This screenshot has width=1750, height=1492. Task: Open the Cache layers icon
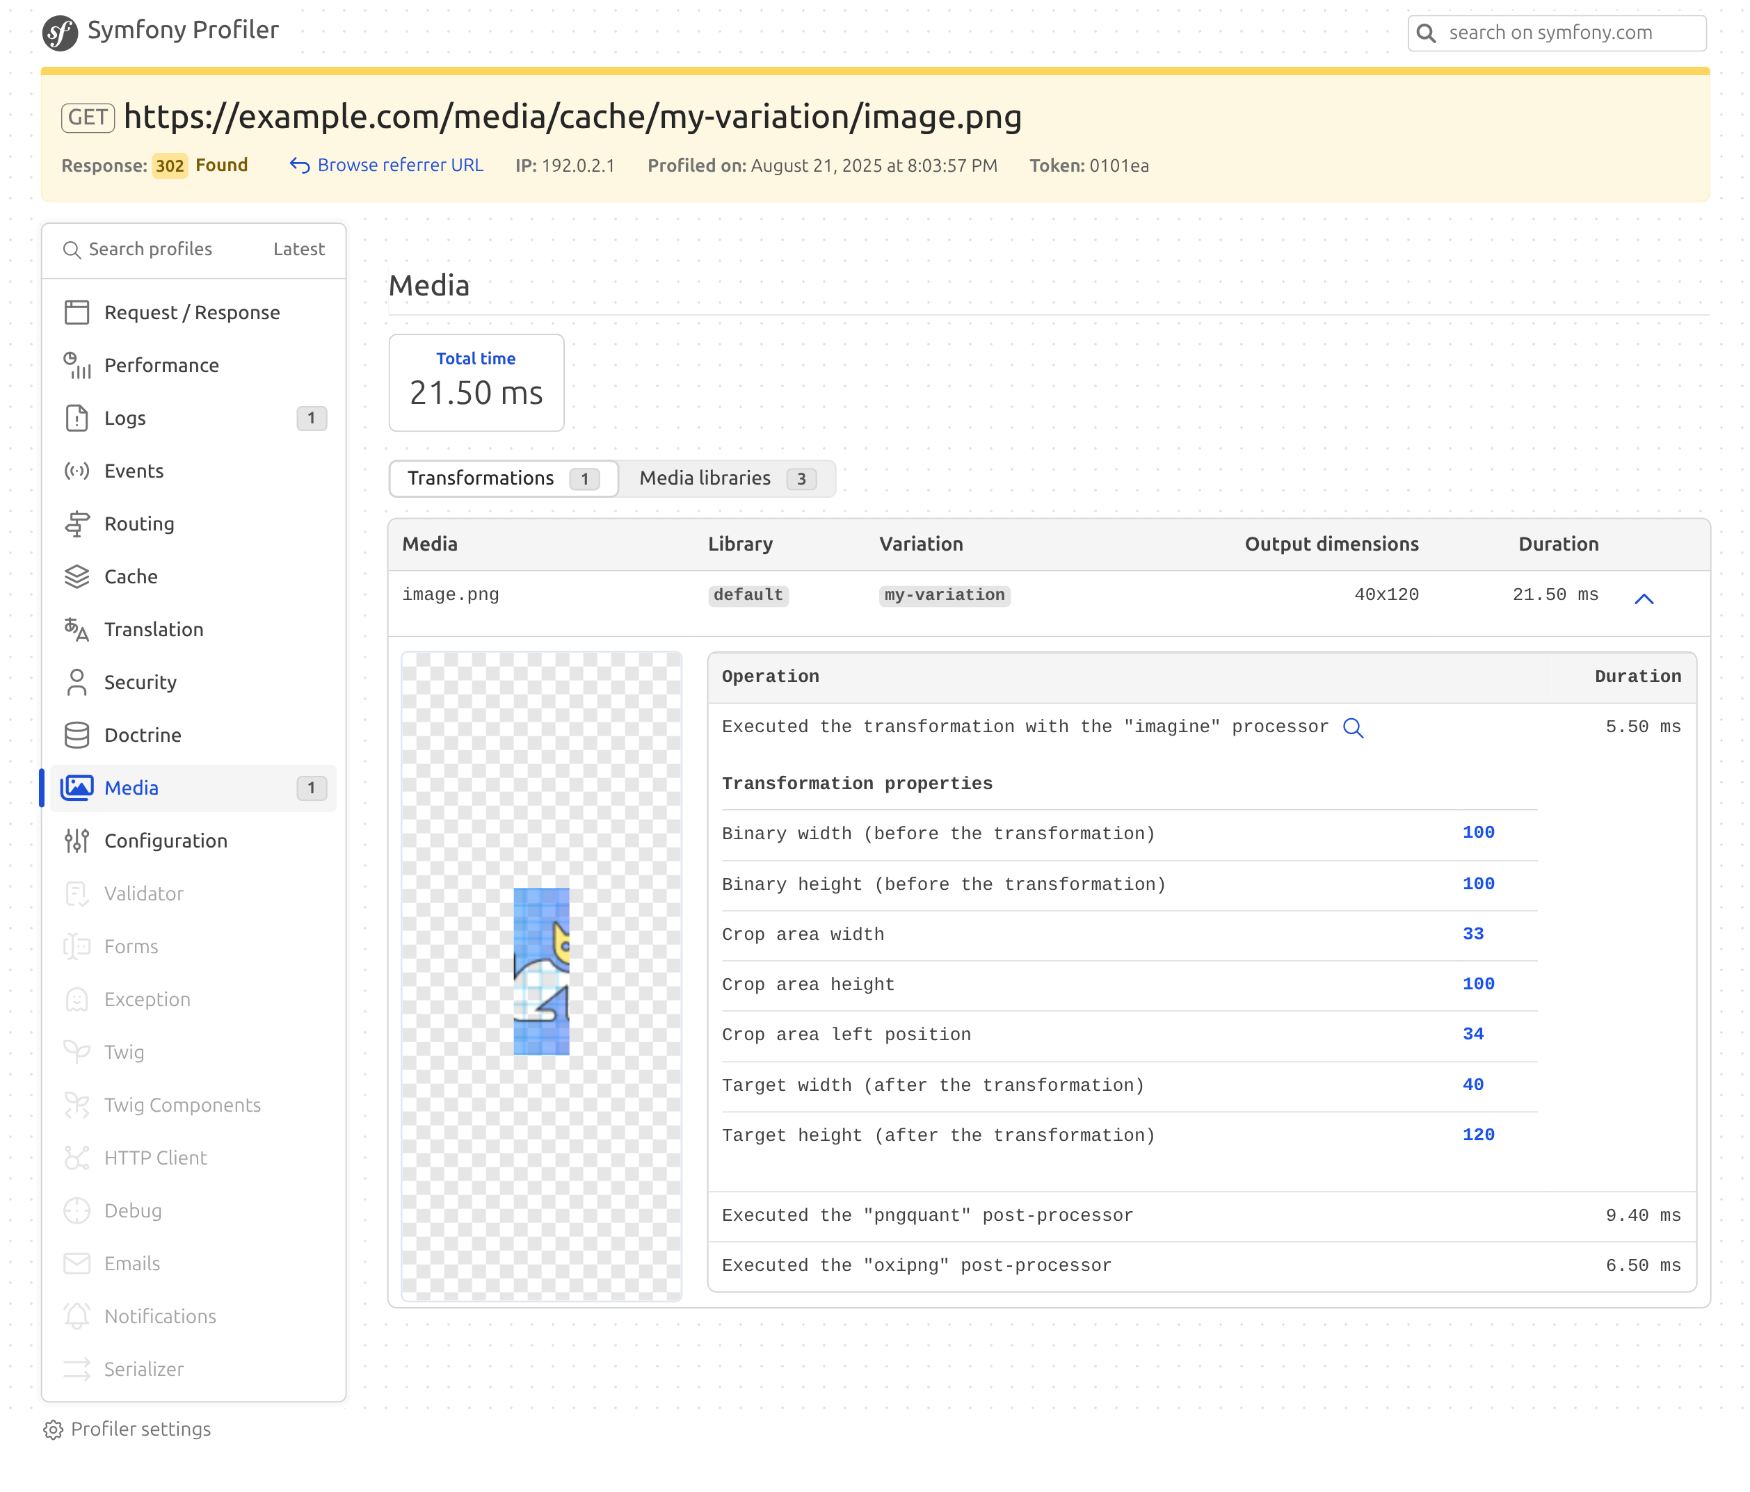(77, 576)
